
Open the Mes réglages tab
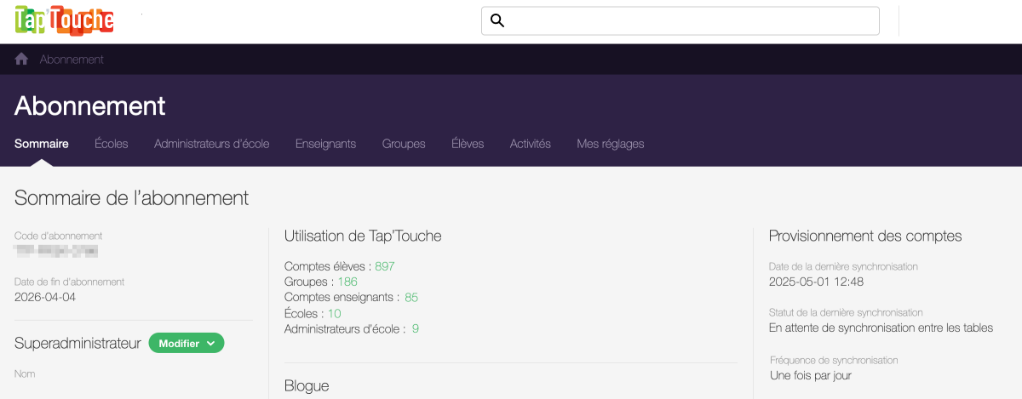610,144
